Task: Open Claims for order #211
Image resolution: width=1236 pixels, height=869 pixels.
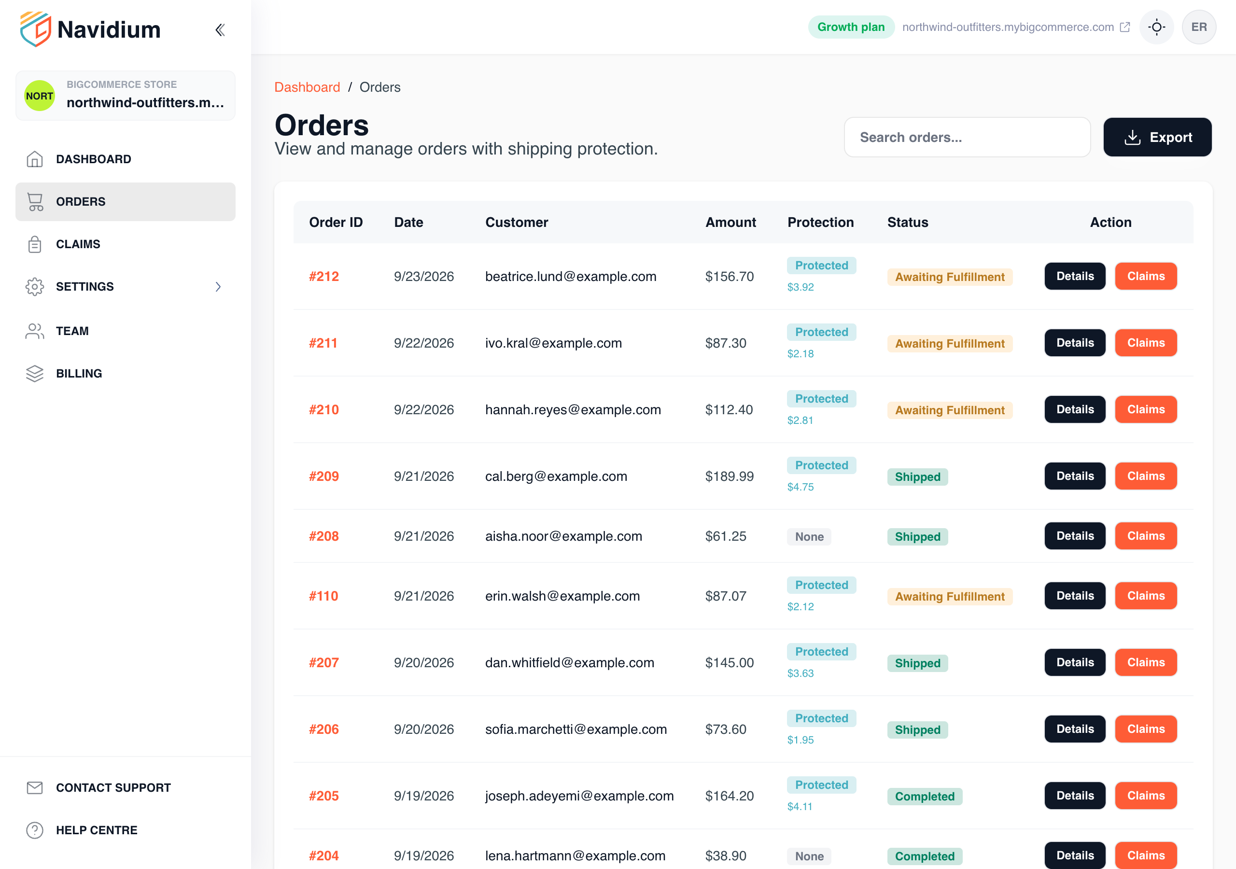Action: click(1146, 343)
